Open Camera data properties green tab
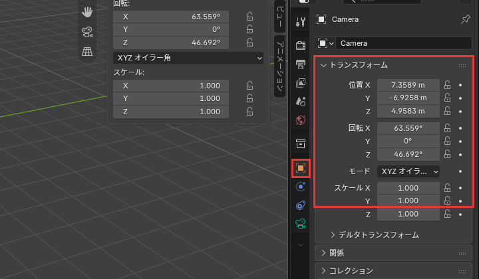479x279 pixels. 301,224
